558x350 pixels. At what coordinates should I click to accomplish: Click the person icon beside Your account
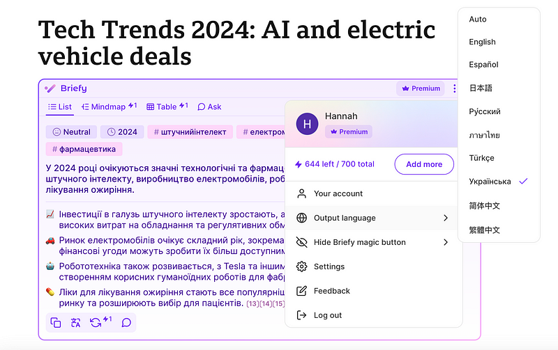click(301, 193)
